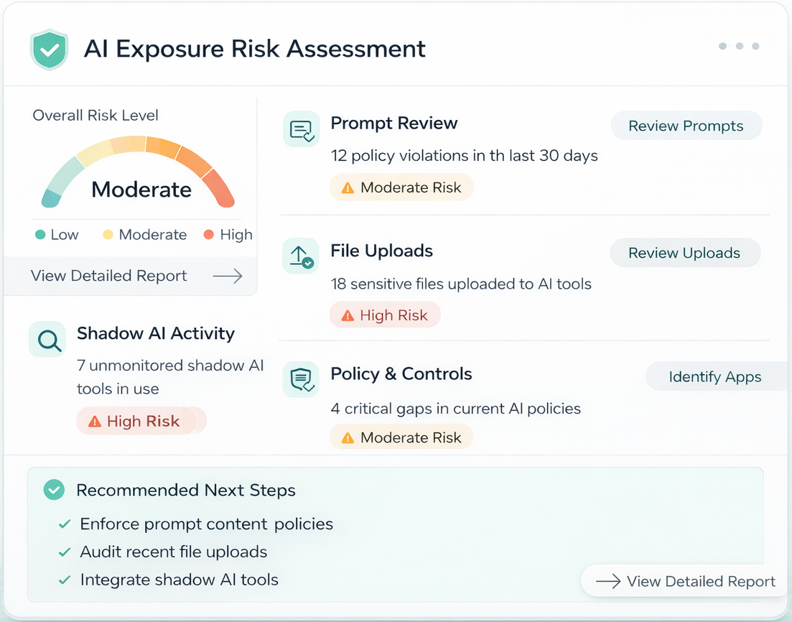Click the Review Uploads button
The height and width of the screenshot is (622, 792).
(684, 253)
